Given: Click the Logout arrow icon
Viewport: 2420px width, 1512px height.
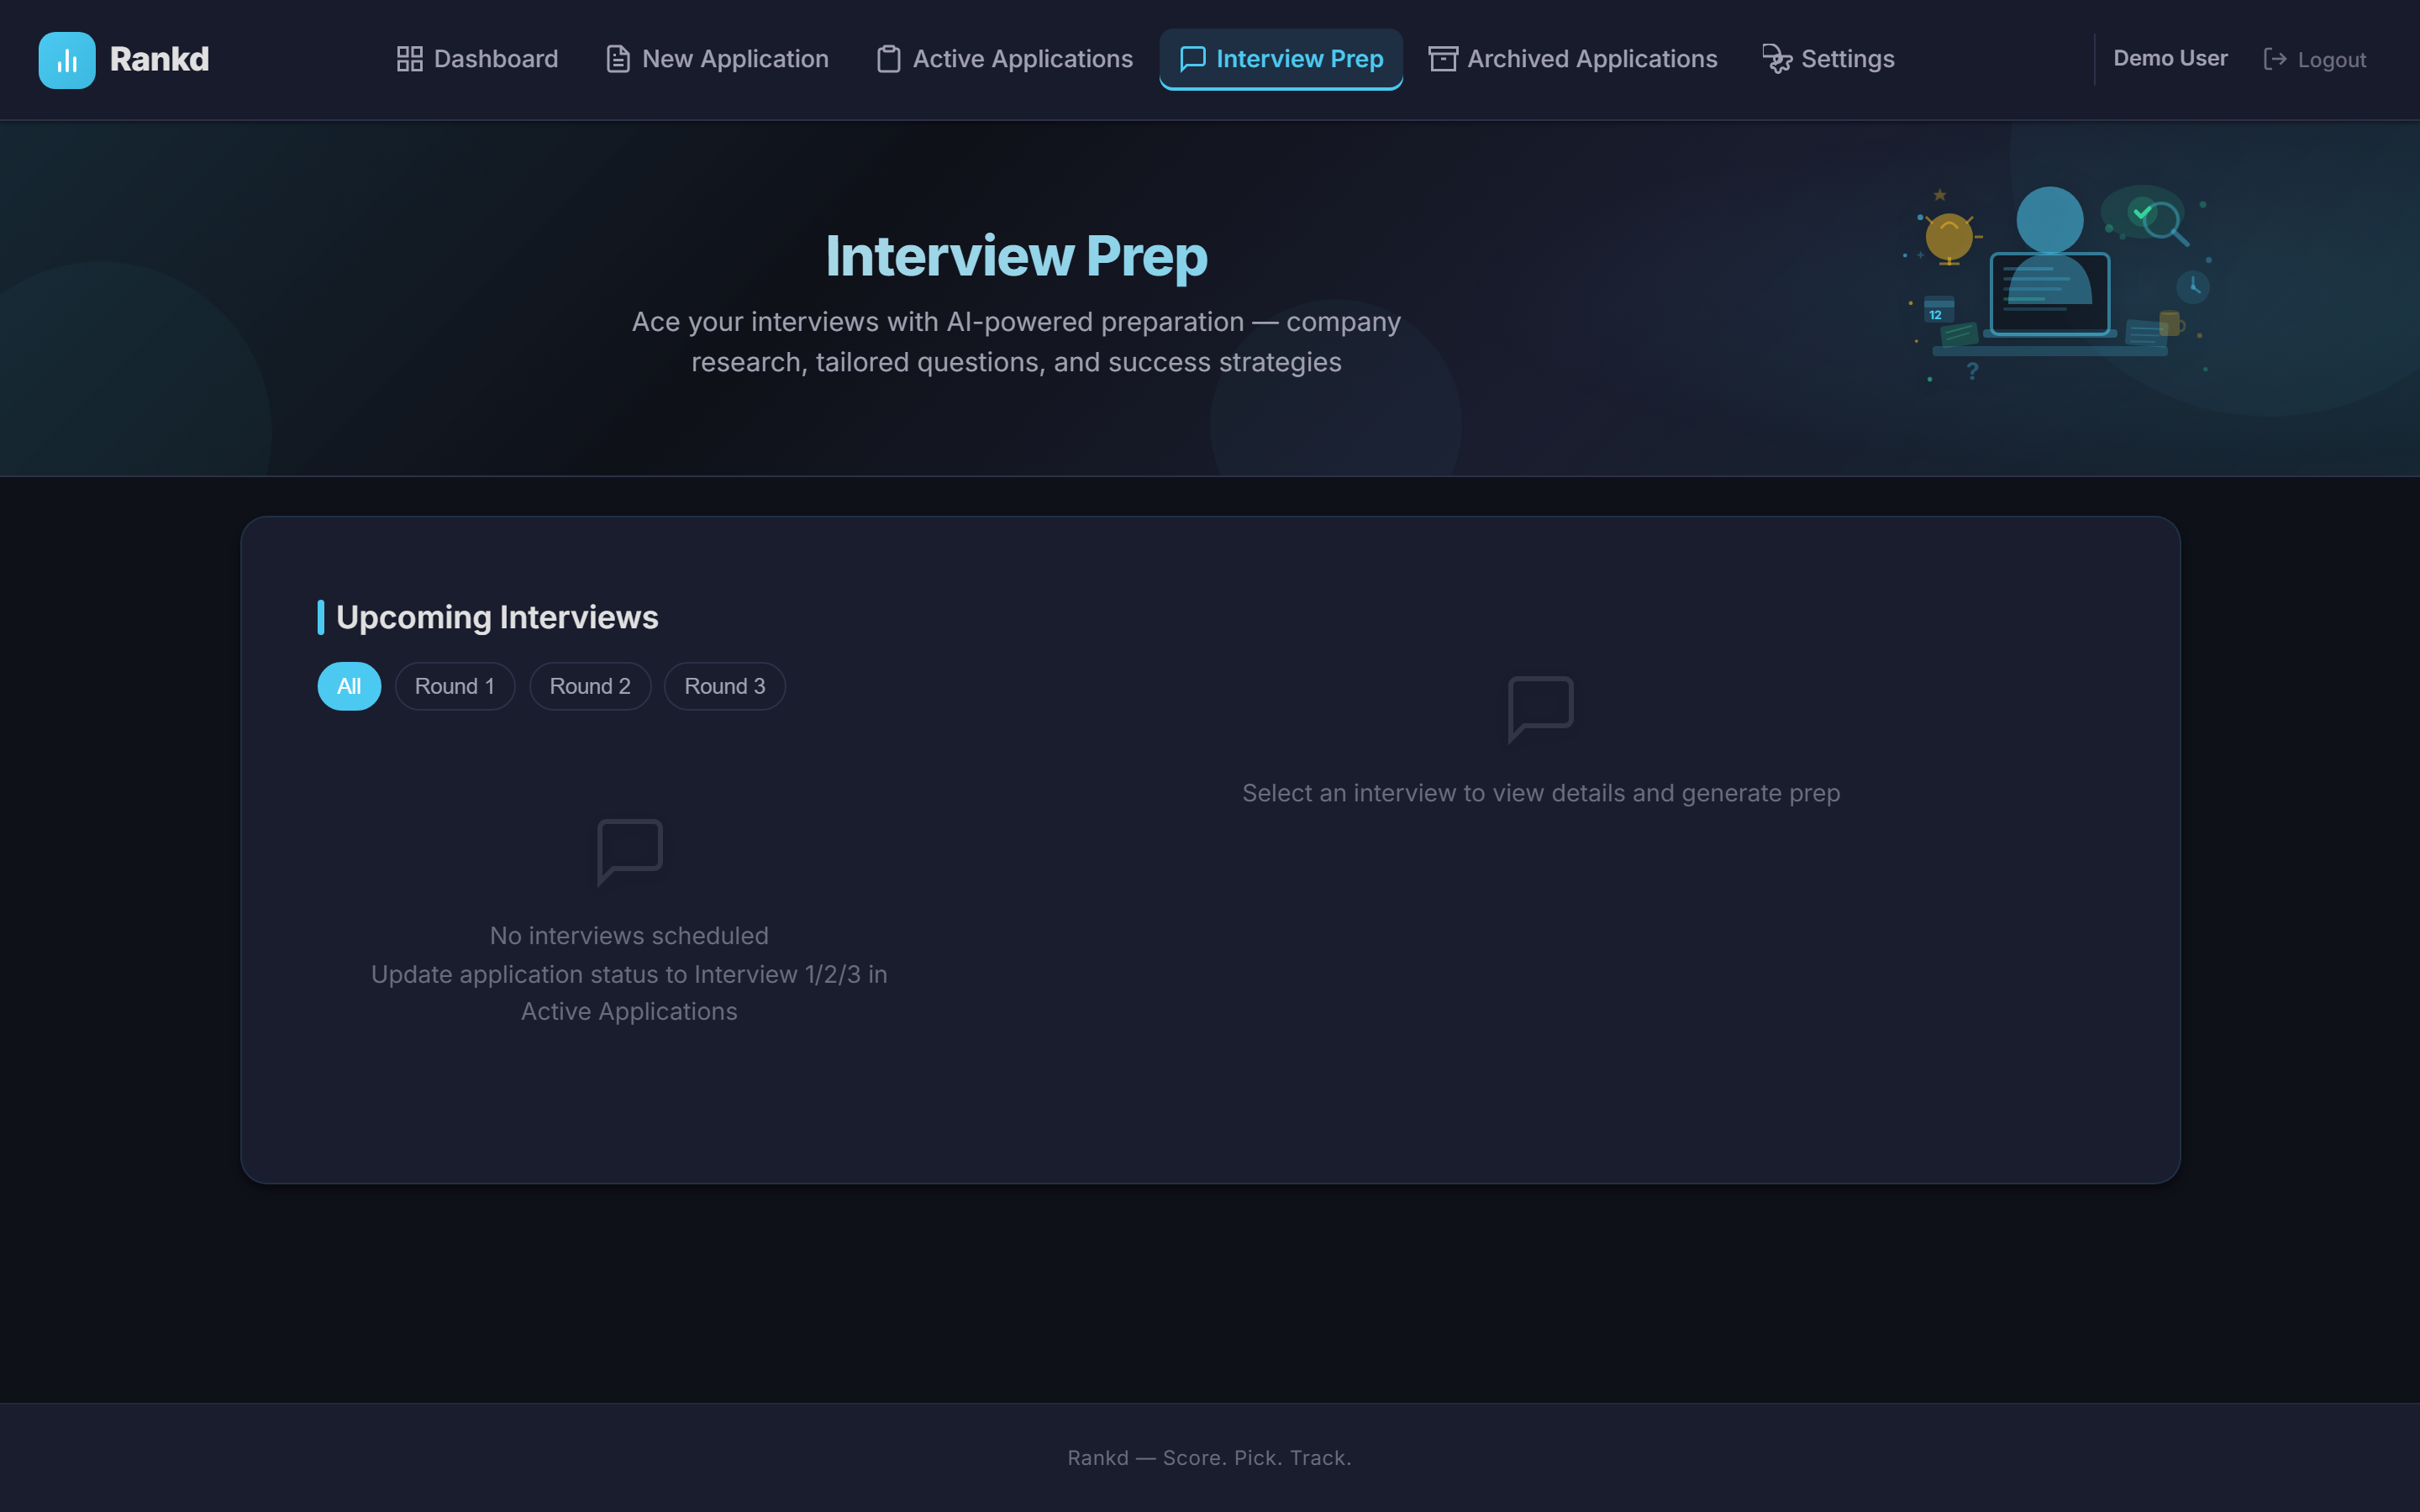Looking at the screenshot, I should click(2278, 59).
